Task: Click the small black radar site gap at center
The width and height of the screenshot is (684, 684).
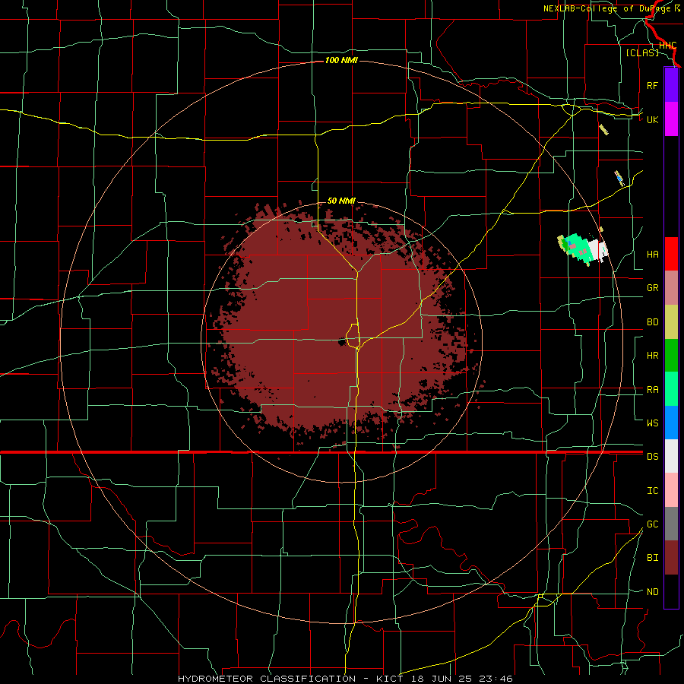Action: coord(342,343)
